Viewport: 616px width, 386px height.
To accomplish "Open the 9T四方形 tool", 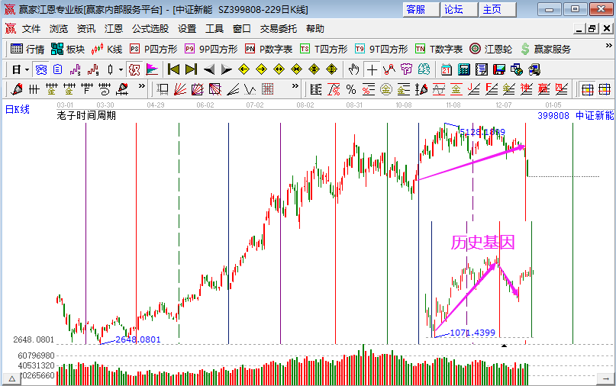I will click(381, 49).
